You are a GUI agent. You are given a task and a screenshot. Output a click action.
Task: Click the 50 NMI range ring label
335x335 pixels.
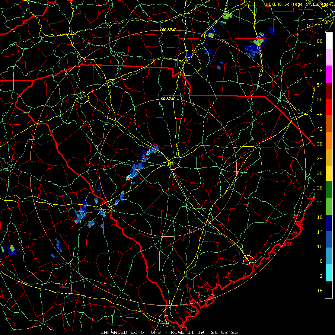click(167, 99)
